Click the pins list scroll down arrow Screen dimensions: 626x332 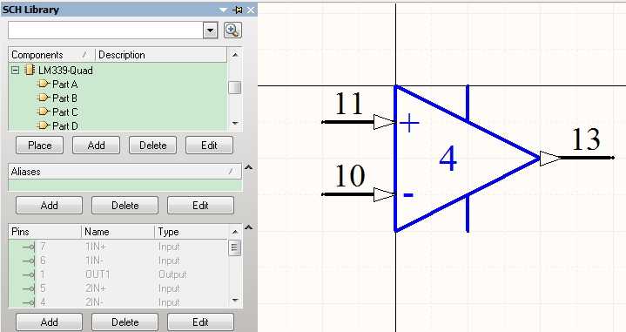tap(235, 301)
